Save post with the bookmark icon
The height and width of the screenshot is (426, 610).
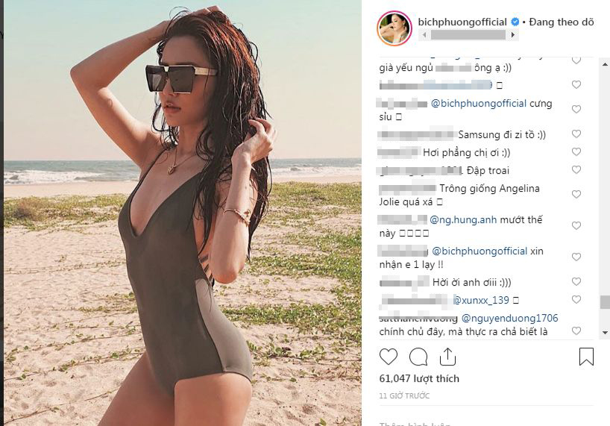click(586, 357)
